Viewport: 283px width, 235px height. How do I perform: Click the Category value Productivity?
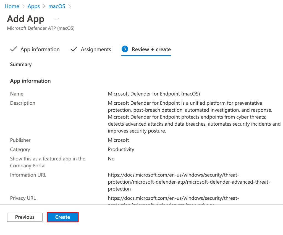(121, 149)
